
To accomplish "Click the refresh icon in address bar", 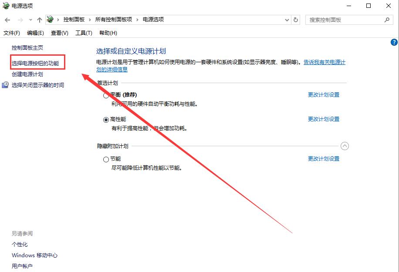I will click(295, 20).
